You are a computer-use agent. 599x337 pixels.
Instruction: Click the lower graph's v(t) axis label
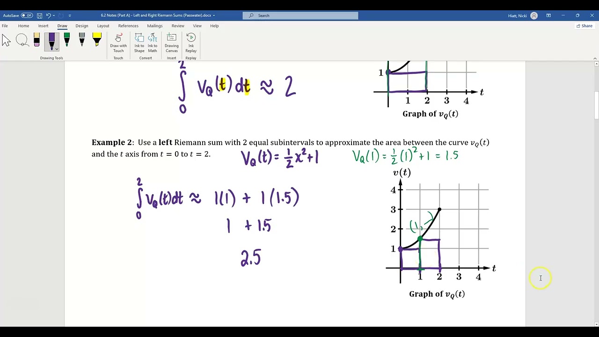[402, 173]
